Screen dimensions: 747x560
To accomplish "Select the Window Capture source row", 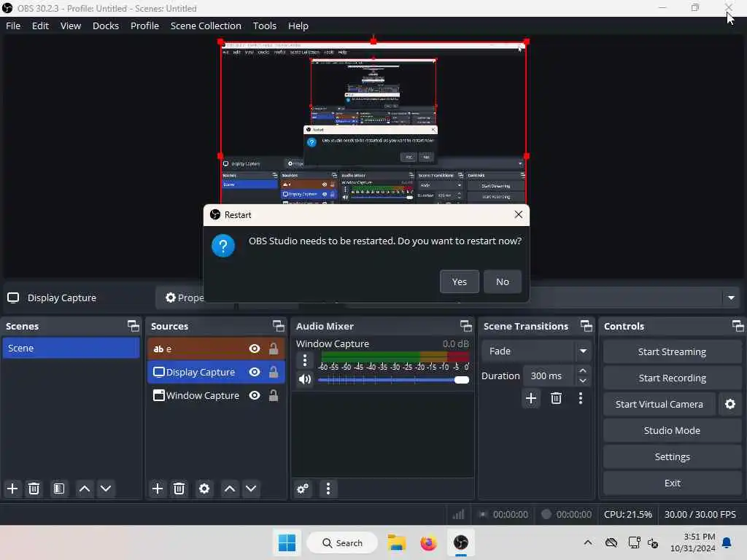I will [x=216, y=395].
